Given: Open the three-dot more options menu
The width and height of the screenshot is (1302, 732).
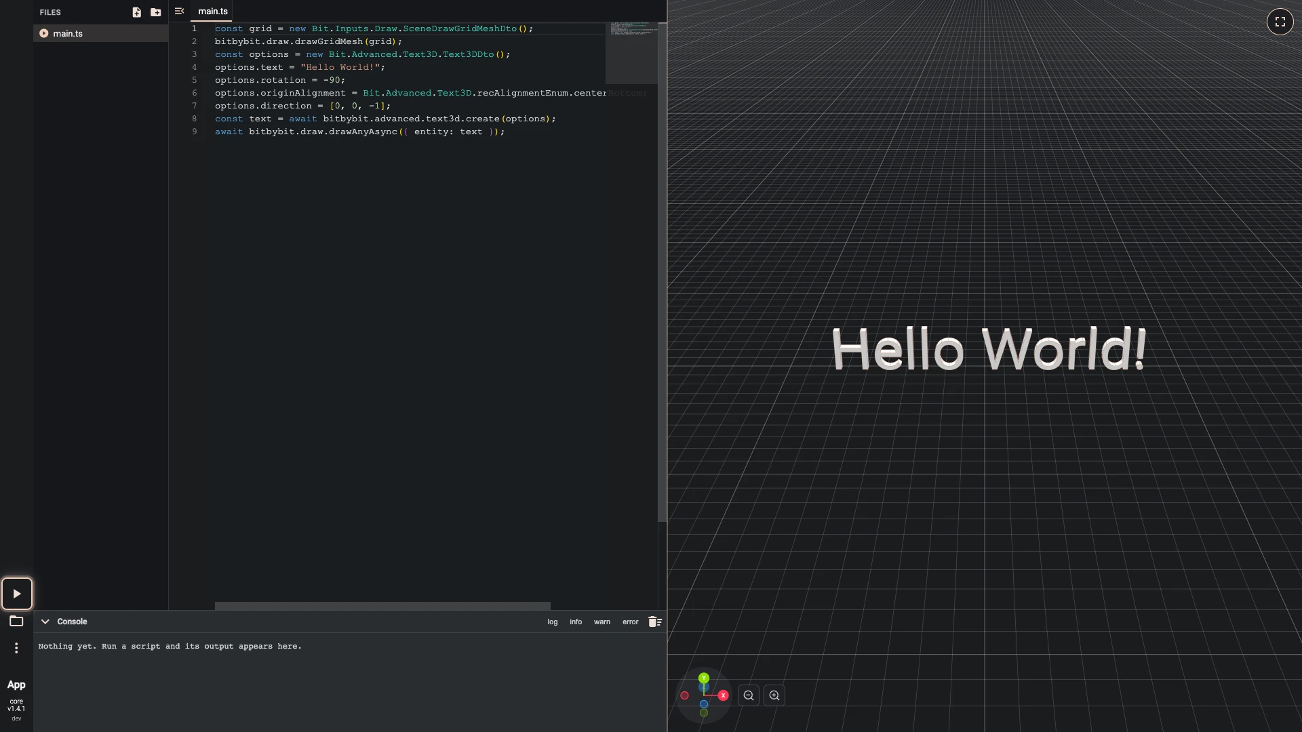Looking at the screenshot, I should [16, 648].
